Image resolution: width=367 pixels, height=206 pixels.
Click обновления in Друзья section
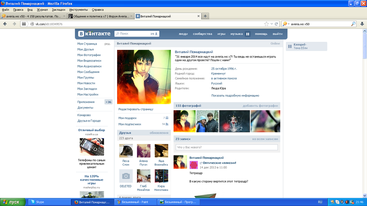(x=159, y=133)
